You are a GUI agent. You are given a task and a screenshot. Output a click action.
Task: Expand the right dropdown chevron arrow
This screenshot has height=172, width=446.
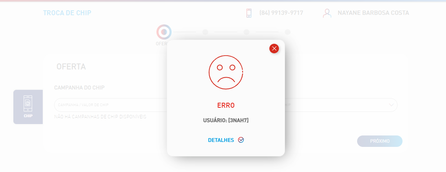click(391, 105)
